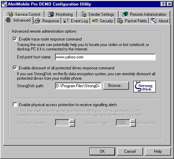Click the Remote Administration globe icon
174x159 pixels.
click(x=125, y=14)
